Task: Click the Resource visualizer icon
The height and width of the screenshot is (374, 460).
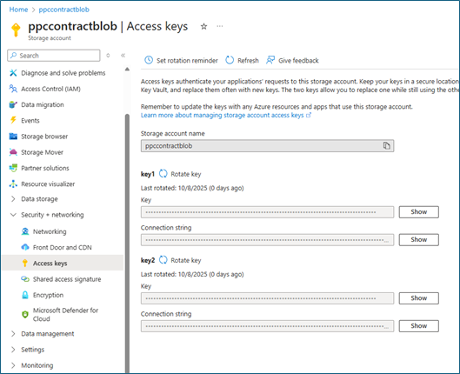Action: [13, 184]
